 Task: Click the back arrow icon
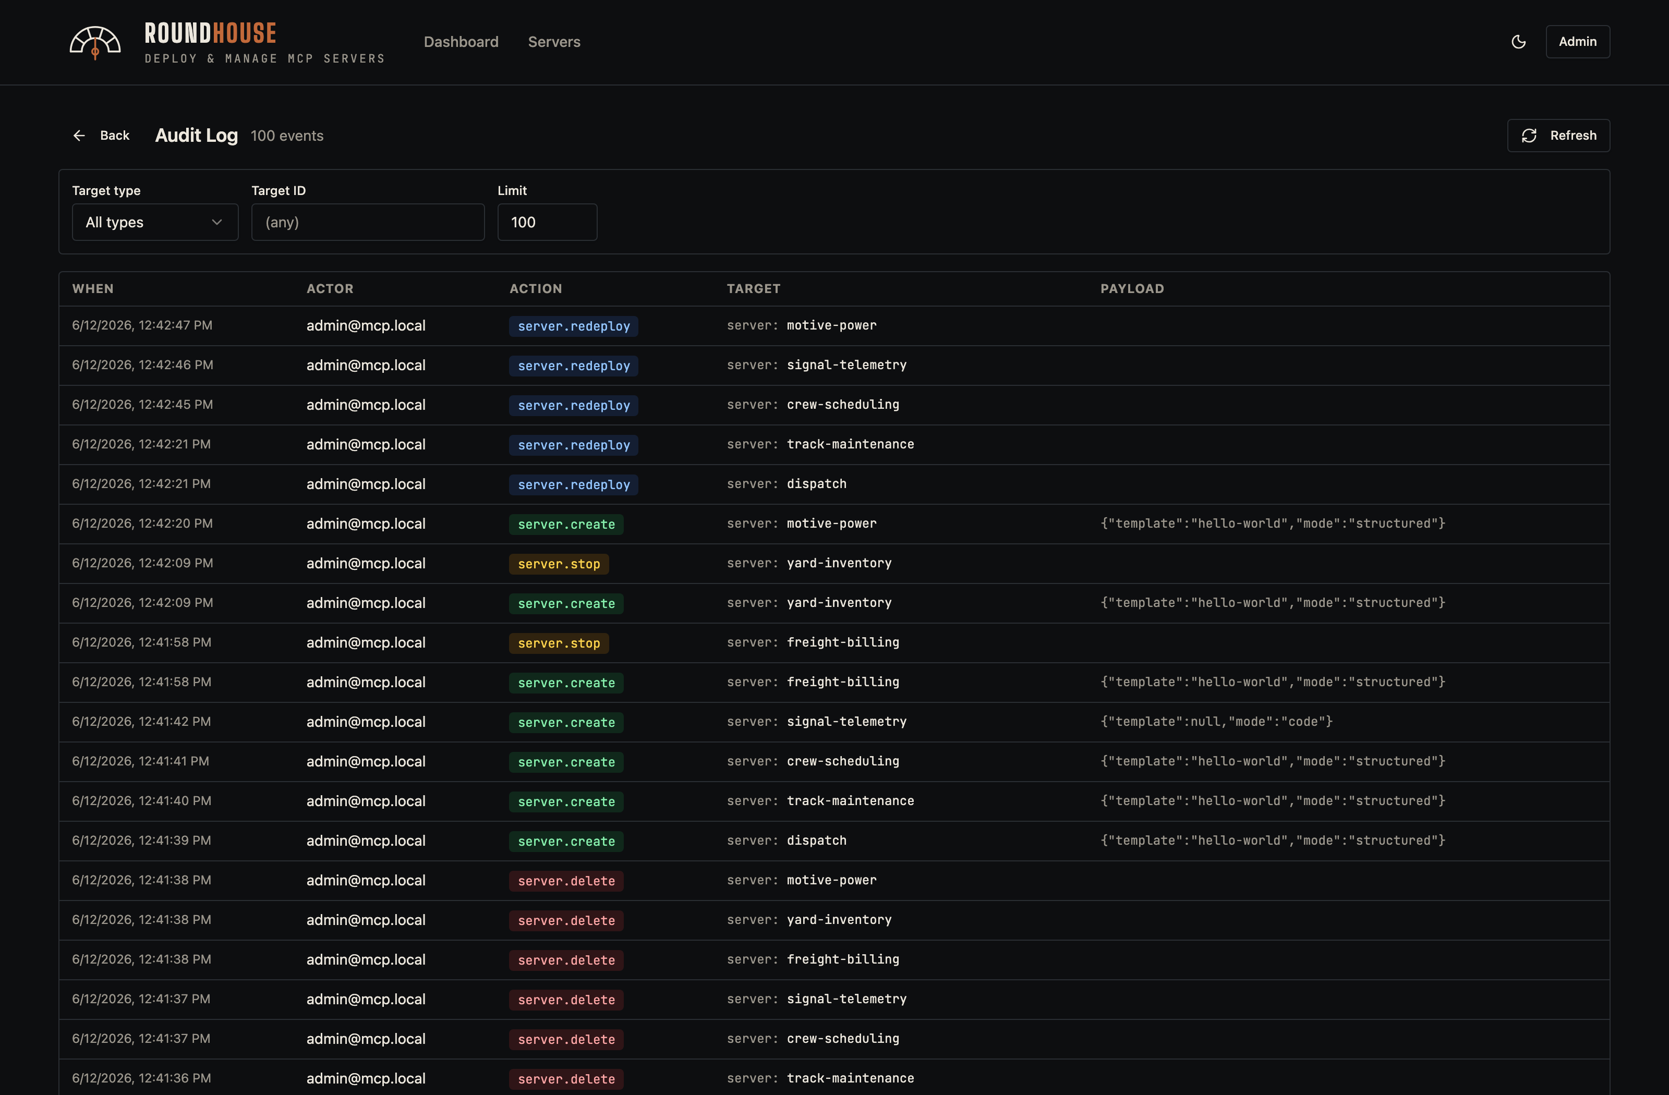tap(79, 135)
